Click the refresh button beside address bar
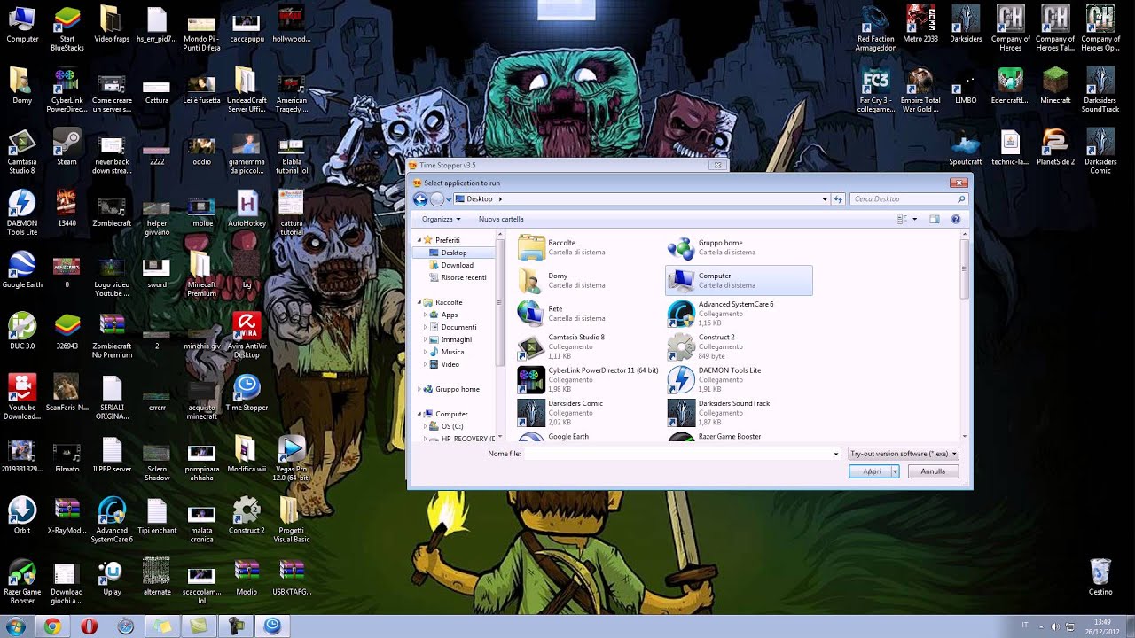1135x638 pixels. tap(838, 199)
